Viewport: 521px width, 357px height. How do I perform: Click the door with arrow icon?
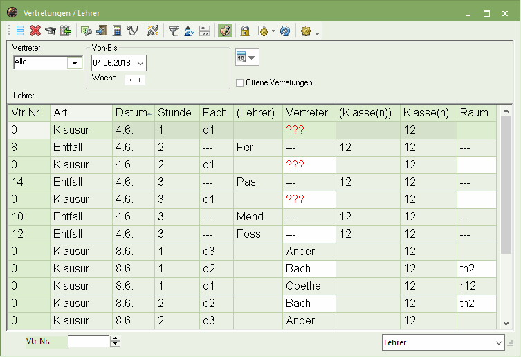click(x=102, y=31)
